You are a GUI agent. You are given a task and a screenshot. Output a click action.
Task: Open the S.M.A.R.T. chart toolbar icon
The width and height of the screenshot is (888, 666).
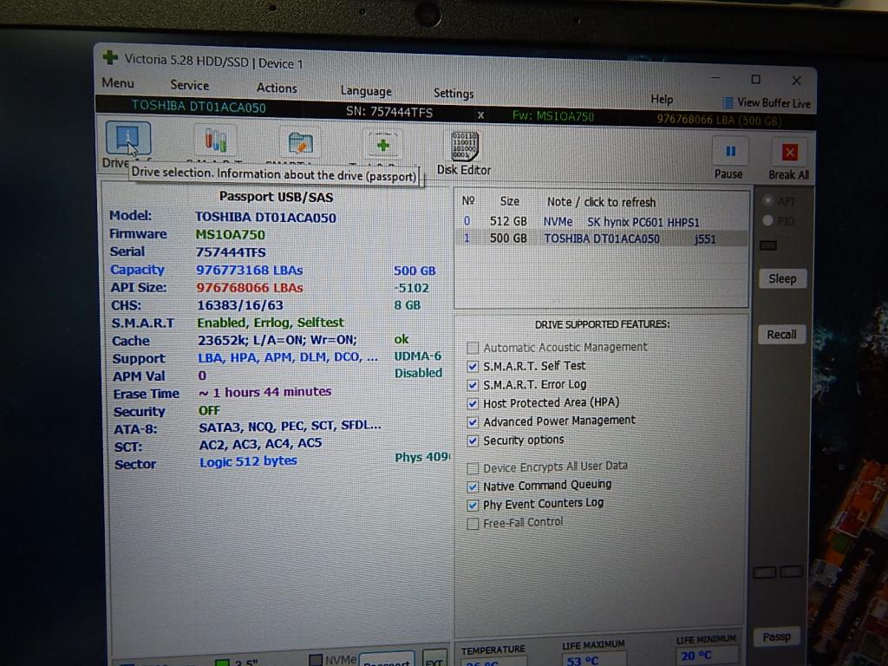point(216,140)
